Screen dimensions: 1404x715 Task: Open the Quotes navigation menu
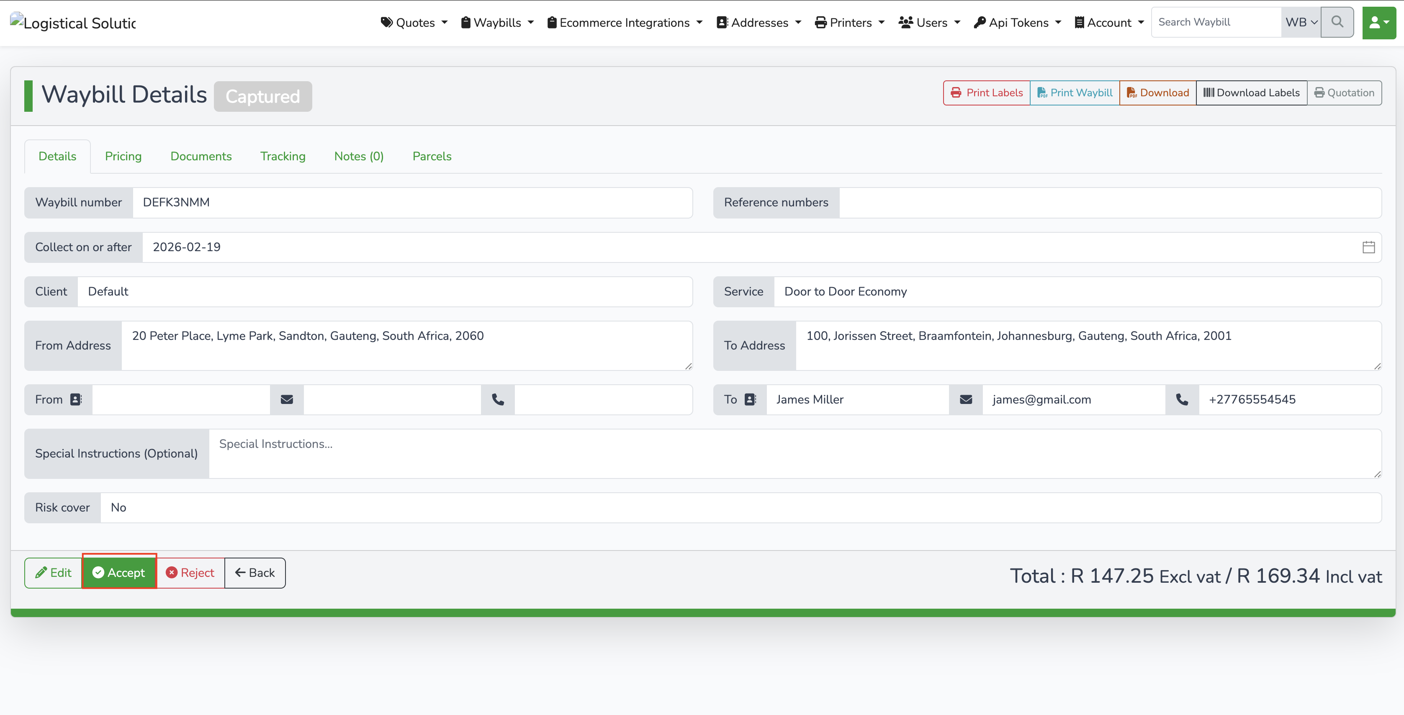pos(414,22)
